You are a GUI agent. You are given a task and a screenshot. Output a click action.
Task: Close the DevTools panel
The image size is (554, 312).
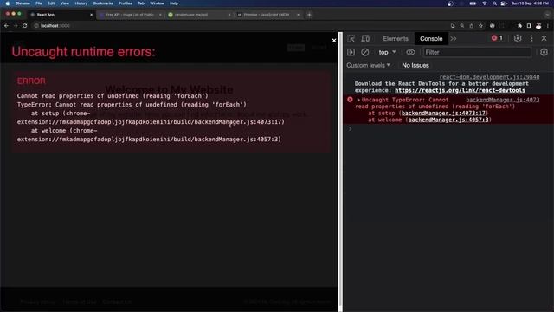coord(544,38)
